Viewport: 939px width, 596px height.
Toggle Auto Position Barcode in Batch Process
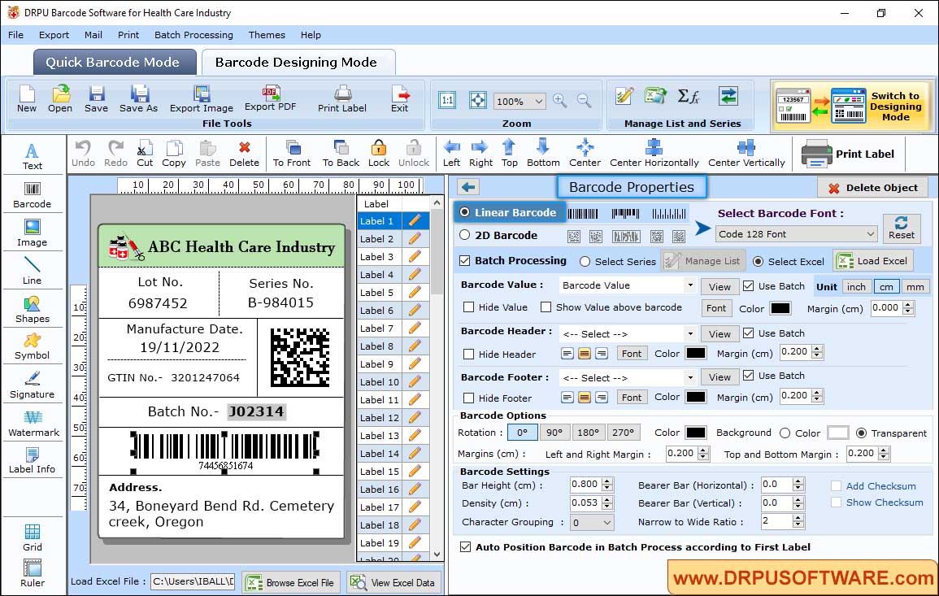click(465, 547)
